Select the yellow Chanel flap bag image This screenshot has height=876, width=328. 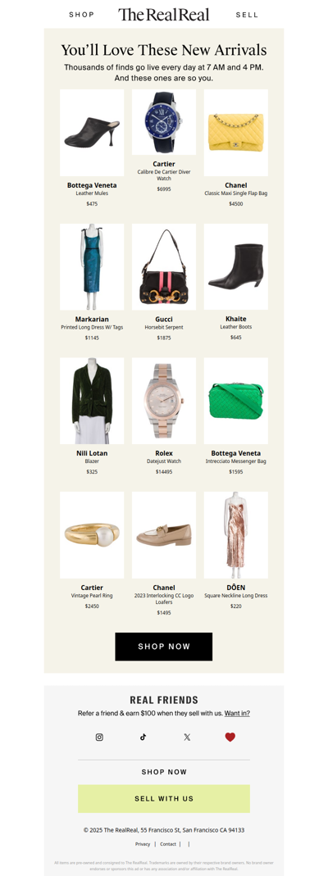click(x=236, y=133)
